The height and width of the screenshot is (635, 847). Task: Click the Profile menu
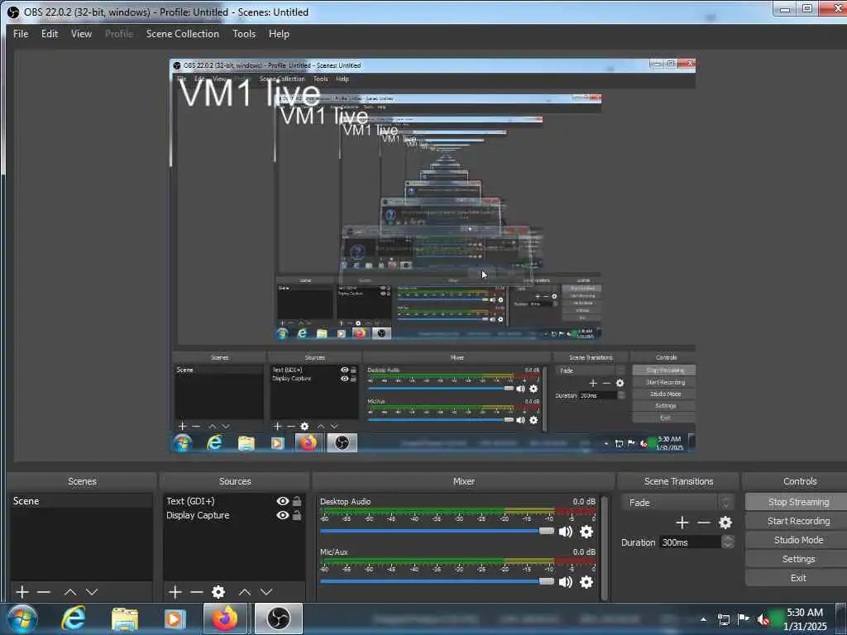click(119, 33)
